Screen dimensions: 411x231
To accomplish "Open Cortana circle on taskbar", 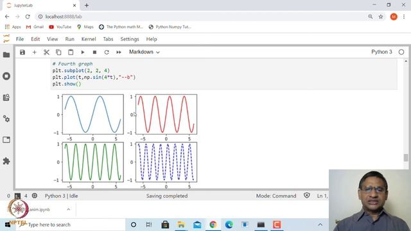I will click(134, 225).
